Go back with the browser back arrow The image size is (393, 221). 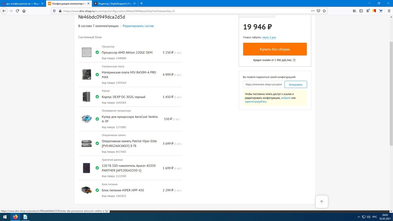point(4,11)
